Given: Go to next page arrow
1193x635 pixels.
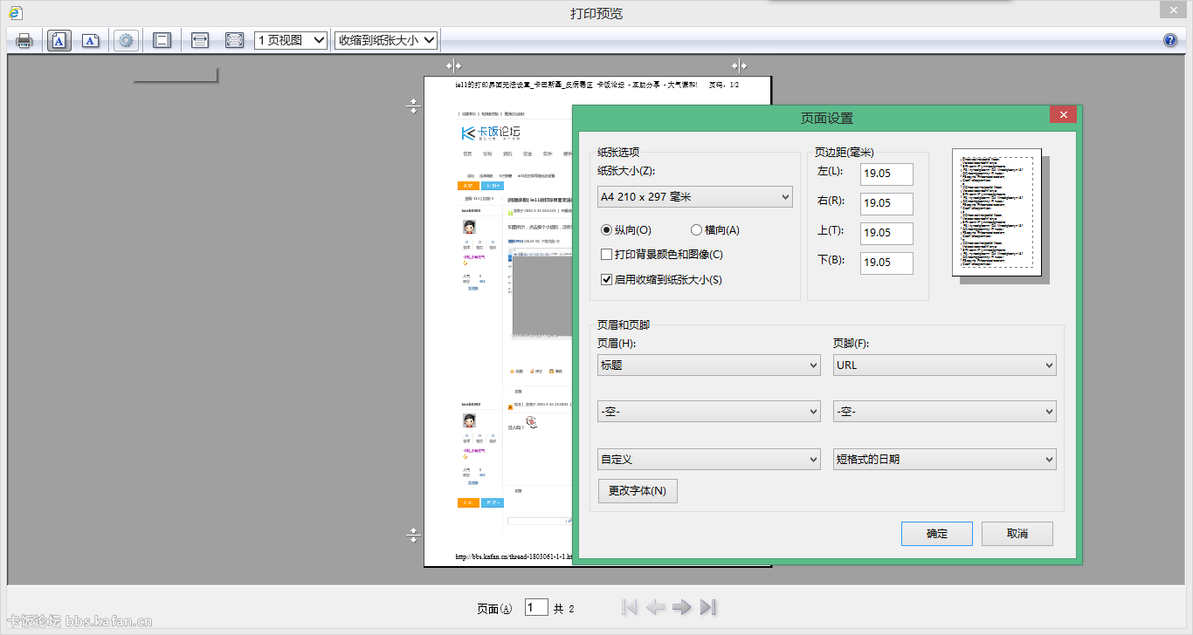Looking at the screenshot, I should 682,607.
